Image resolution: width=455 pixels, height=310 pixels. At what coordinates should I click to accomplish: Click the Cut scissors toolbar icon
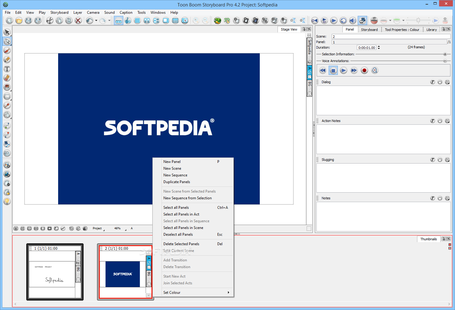point(50,20)
